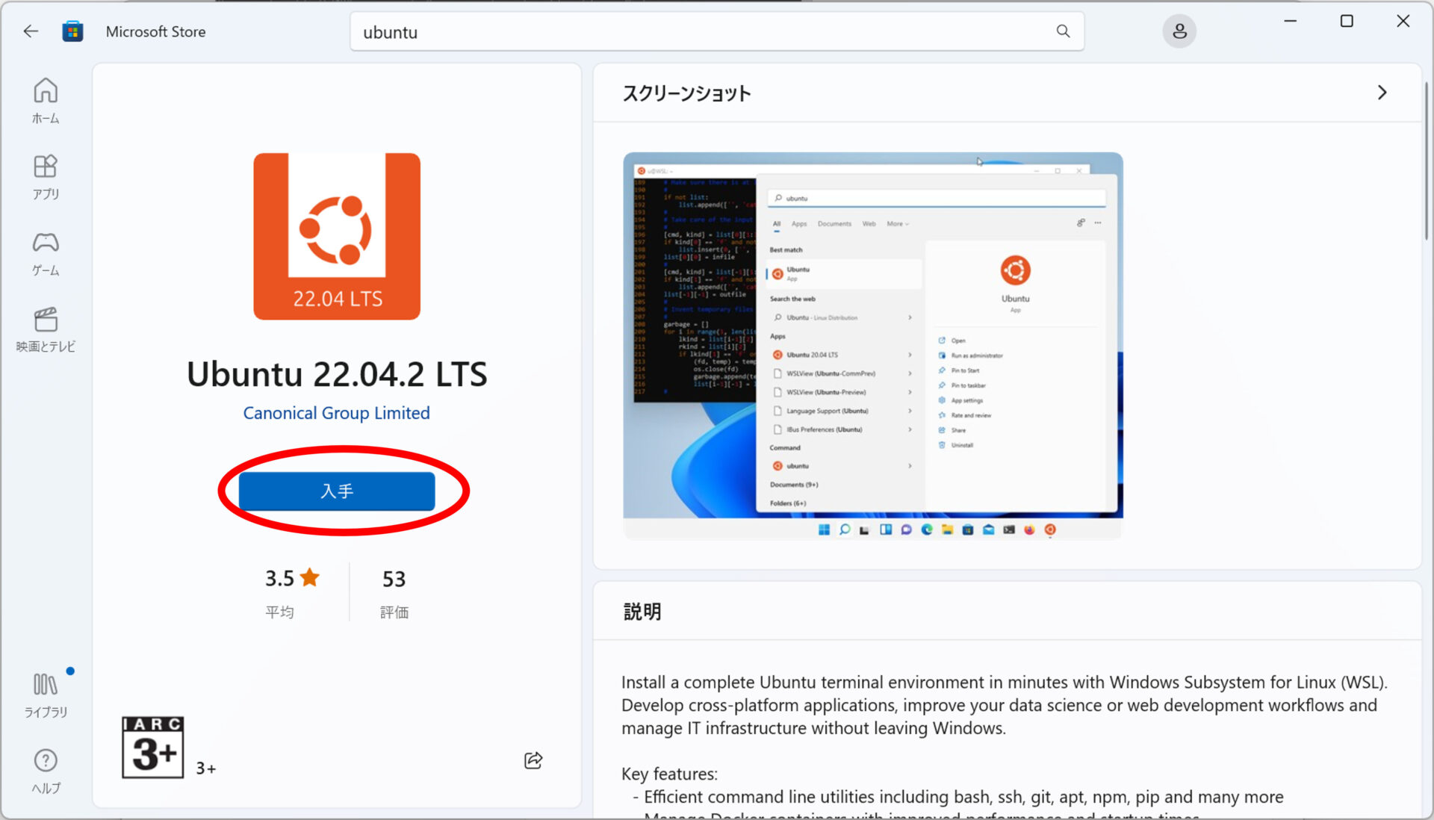Viewport: 1434px width, 820px height.
Task: Expand the スクリーンショット section chevron
Action: pyautogui.click(x=1381, y=93)
